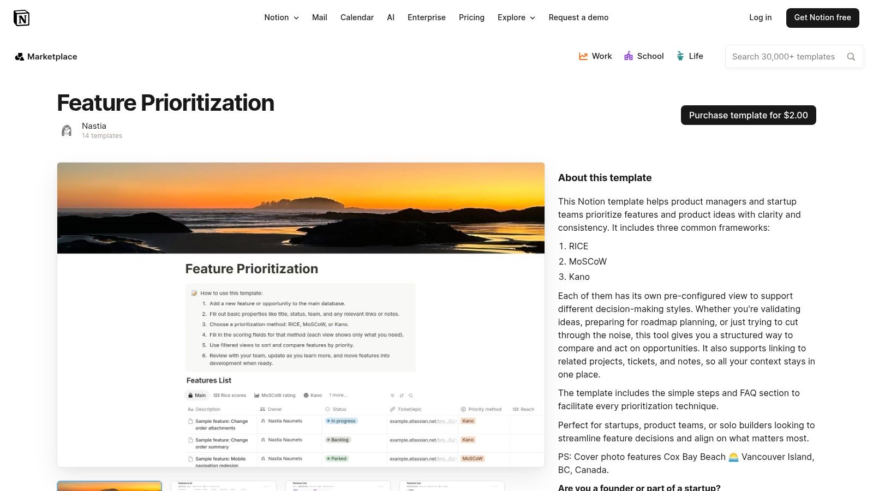
Task: Click the magnifier icon in the template search bar
Action: pyautogui.click(x=851, y=56)
